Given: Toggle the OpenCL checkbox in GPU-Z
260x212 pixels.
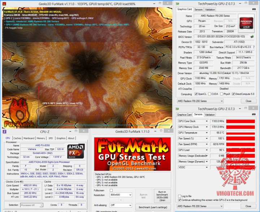Looking at the screenshot, I should [x=196, y=94].
